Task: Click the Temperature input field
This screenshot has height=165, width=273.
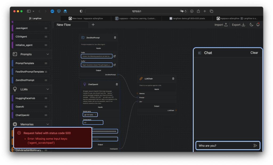Action: coord(93,123)
